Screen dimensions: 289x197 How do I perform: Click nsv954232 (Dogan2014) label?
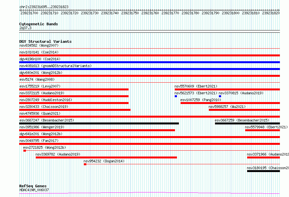104,161
